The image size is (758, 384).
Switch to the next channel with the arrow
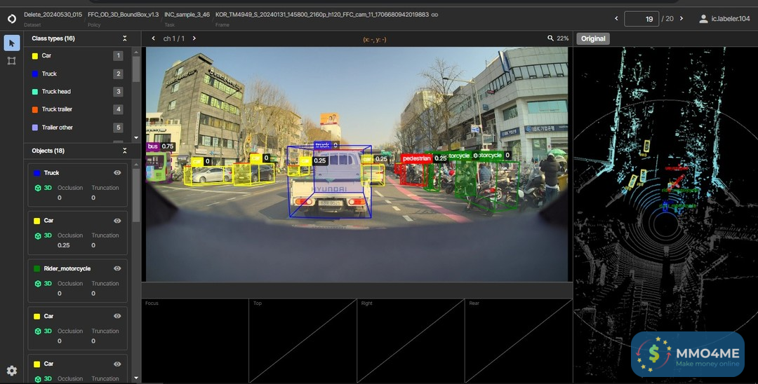point(194,39)
